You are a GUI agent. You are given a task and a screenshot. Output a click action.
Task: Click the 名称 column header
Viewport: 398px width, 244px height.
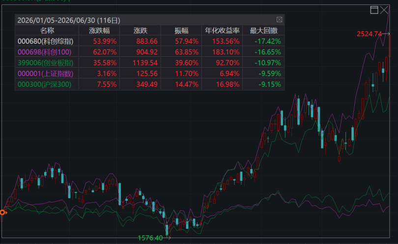coord(47,31)
